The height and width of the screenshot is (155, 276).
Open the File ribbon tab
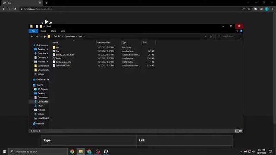[34, 31]
